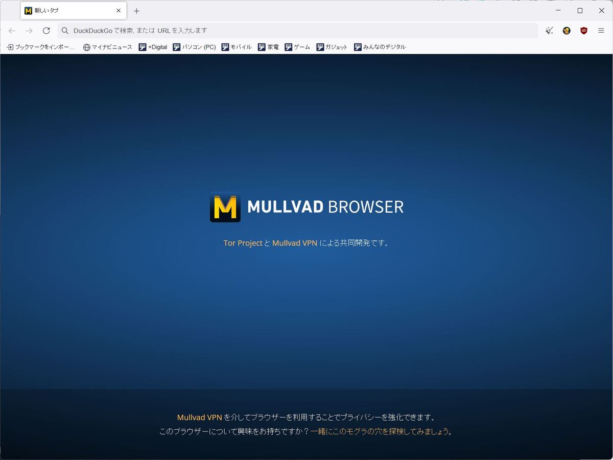The image size is (613, 460).
Task: Follow the Tor Project link
Action: [243, 243]
